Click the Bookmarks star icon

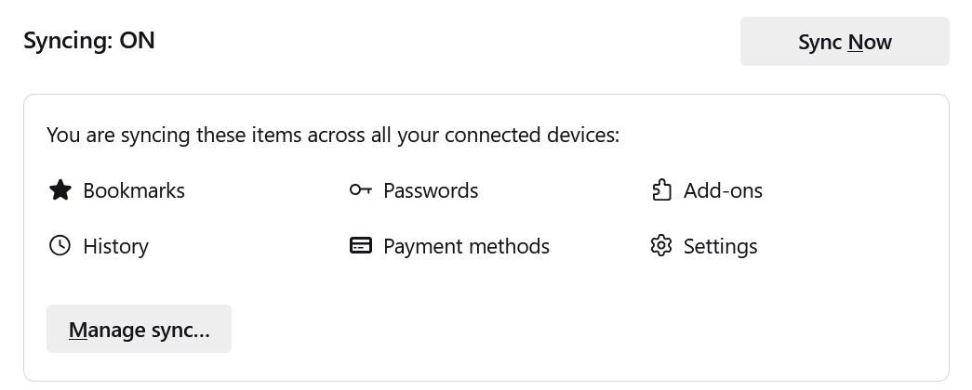60,190
